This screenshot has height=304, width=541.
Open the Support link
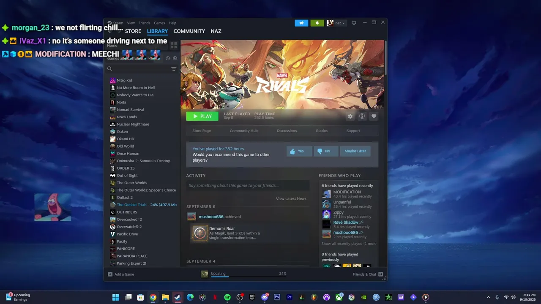click(x=353, y=131)
